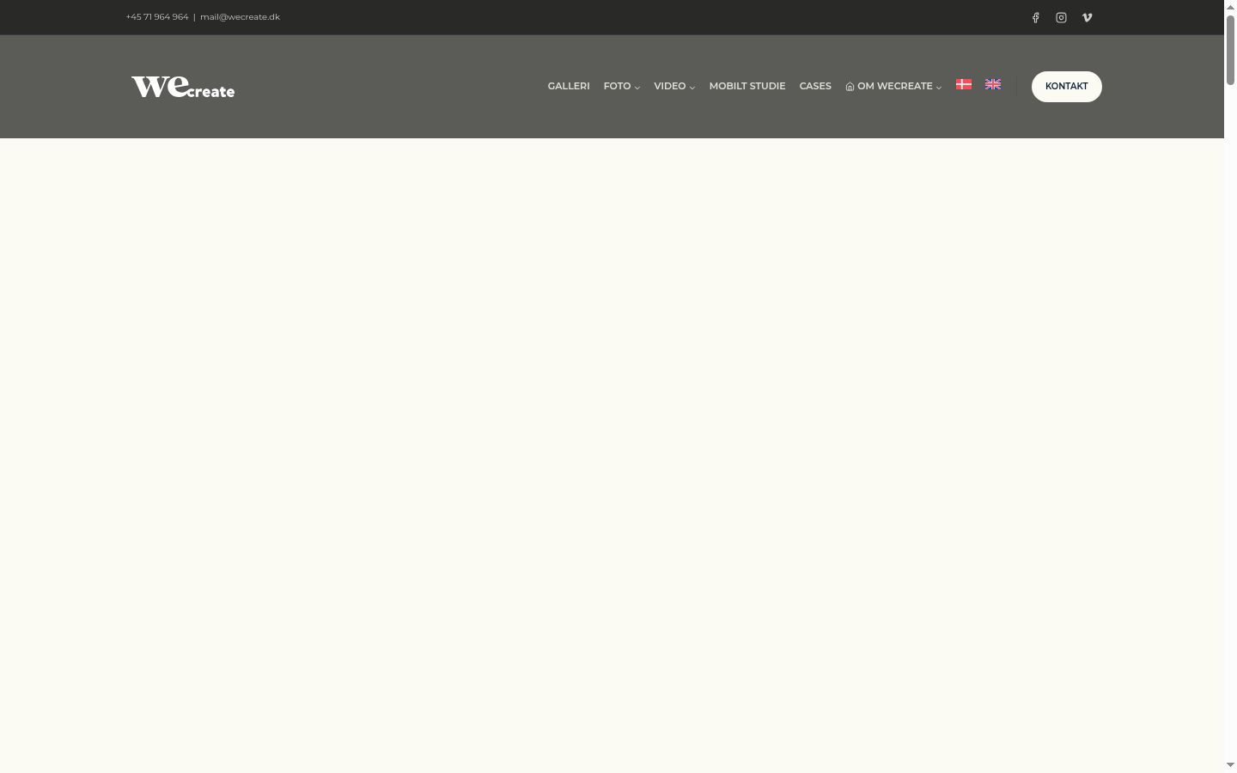
Task: Click the scrollbar down arrow
Action: pyautogui.click(x=1230, y=765)
